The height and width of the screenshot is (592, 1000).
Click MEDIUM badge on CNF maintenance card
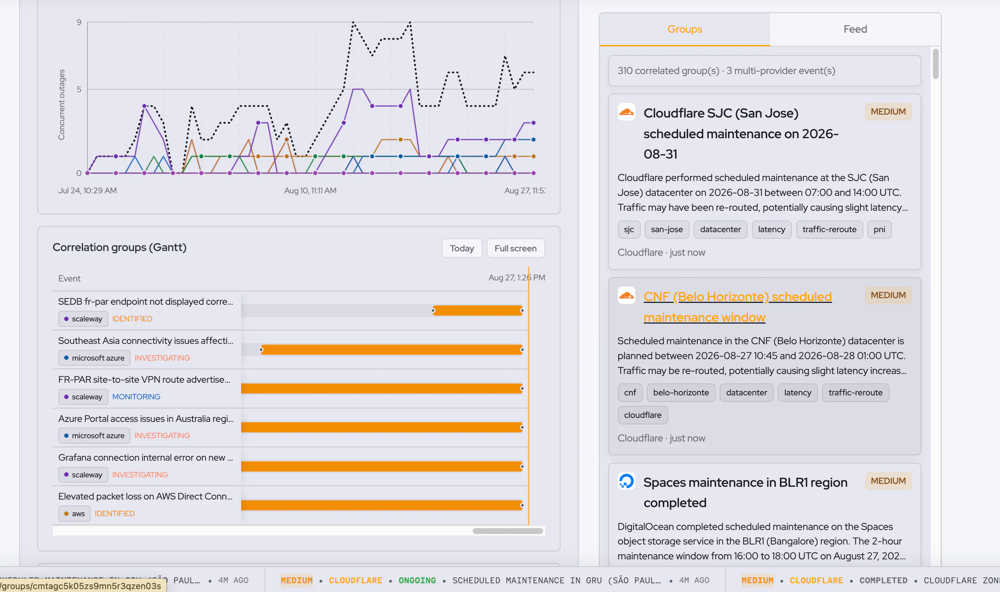point(888,295)
